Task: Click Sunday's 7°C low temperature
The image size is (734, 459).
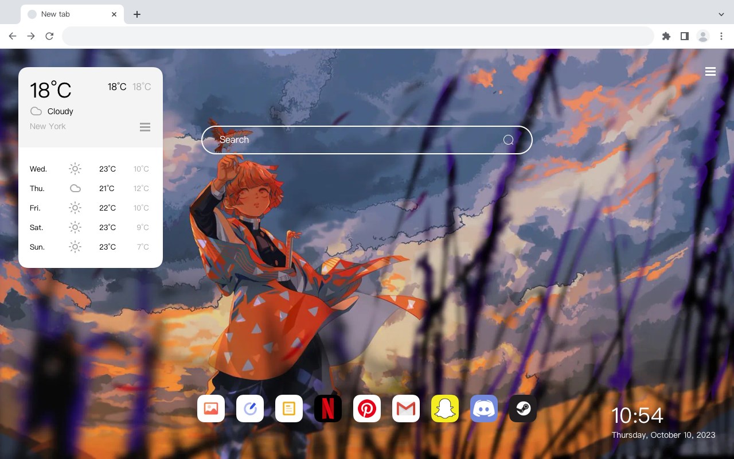Action: click(x=143, y=247)
